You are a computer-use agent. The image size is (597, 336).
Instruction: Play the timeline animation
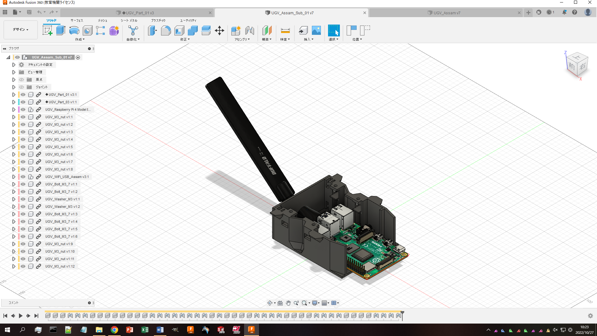[21, 316]
